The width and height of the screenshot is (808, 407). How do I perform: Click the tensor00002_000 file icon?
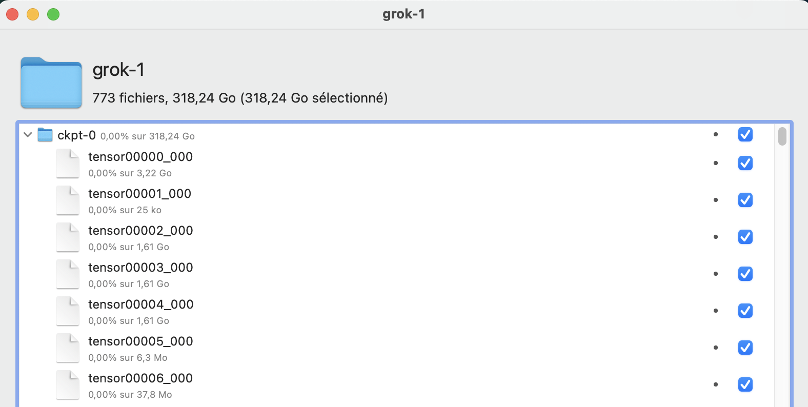[x=68, y=237]
